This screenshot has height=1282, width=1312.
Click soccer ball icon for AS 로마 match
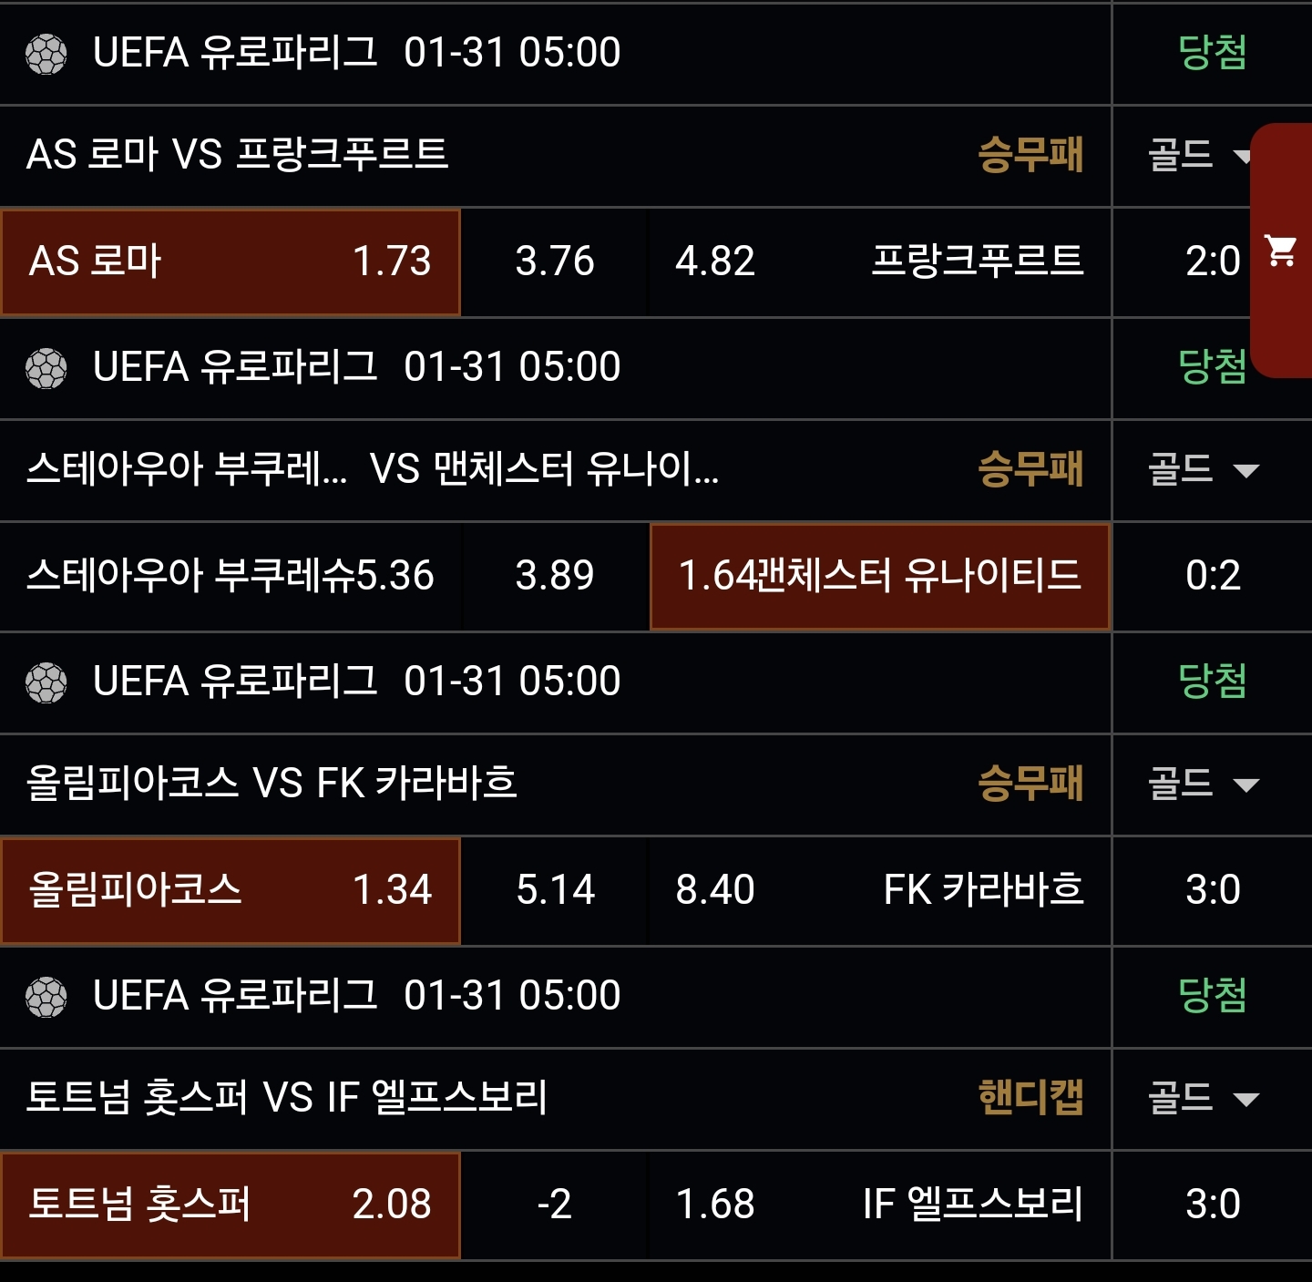[x=46, y=53]
